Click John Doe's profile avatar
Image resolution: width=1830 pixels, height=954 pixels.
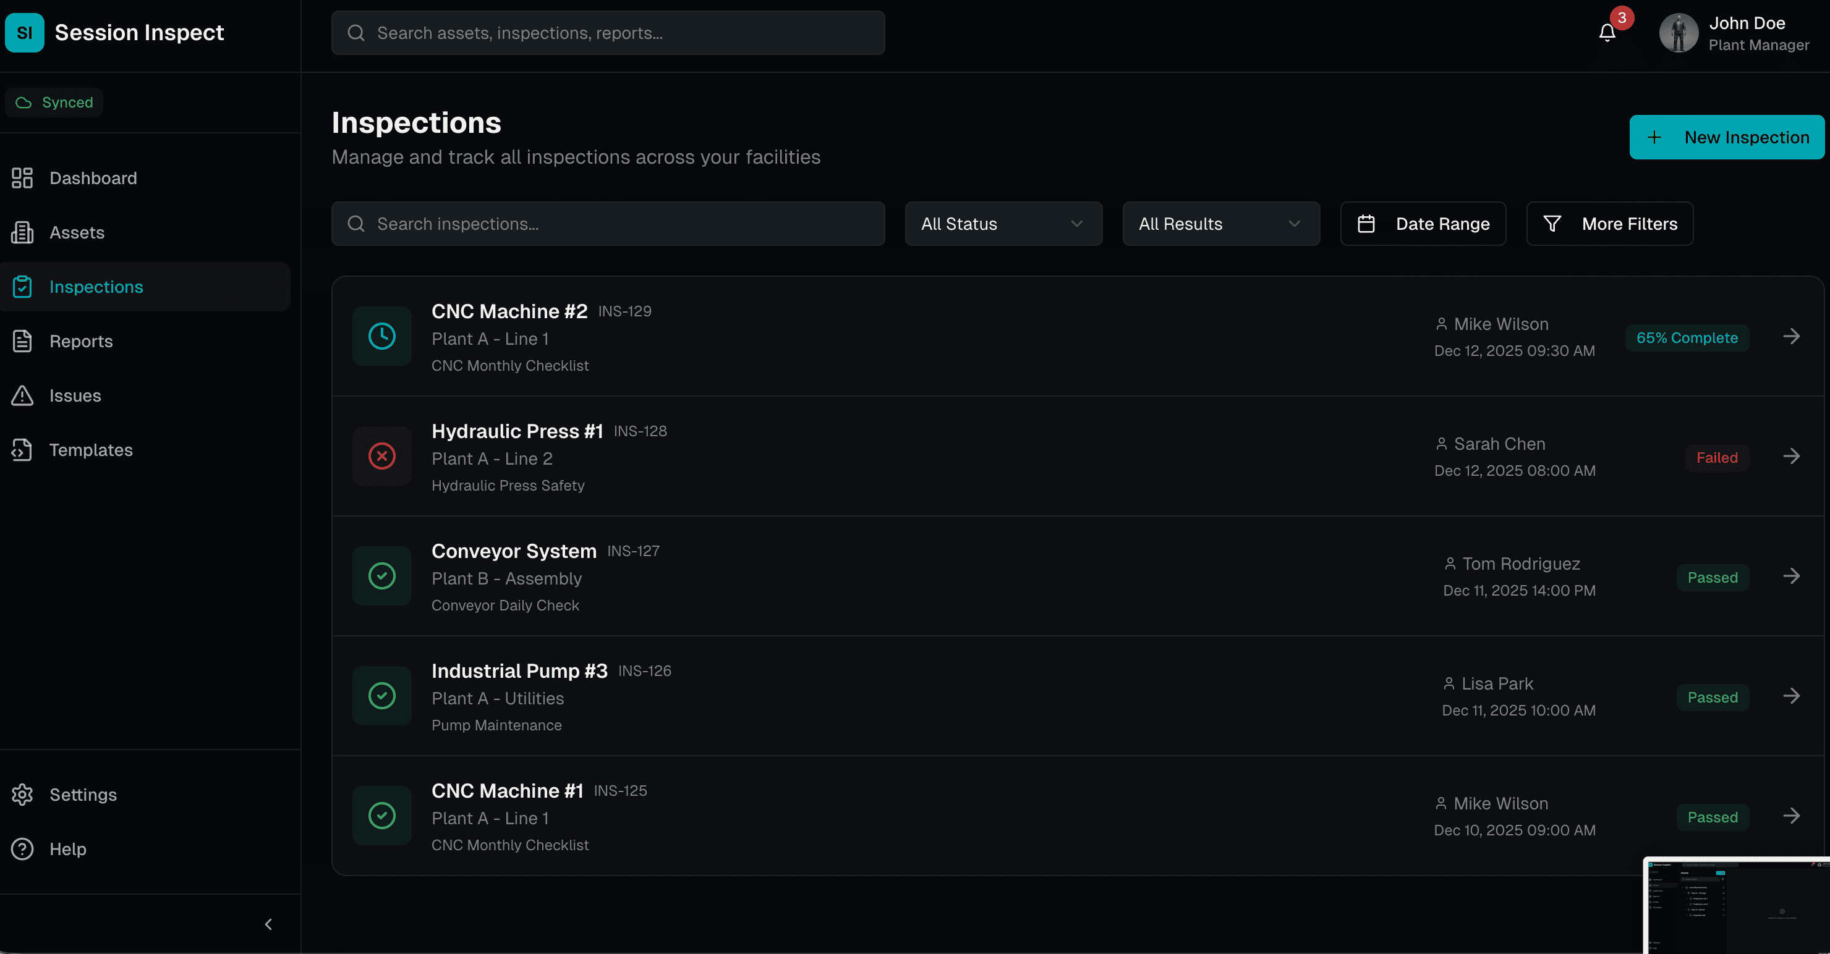(1678, 33)
